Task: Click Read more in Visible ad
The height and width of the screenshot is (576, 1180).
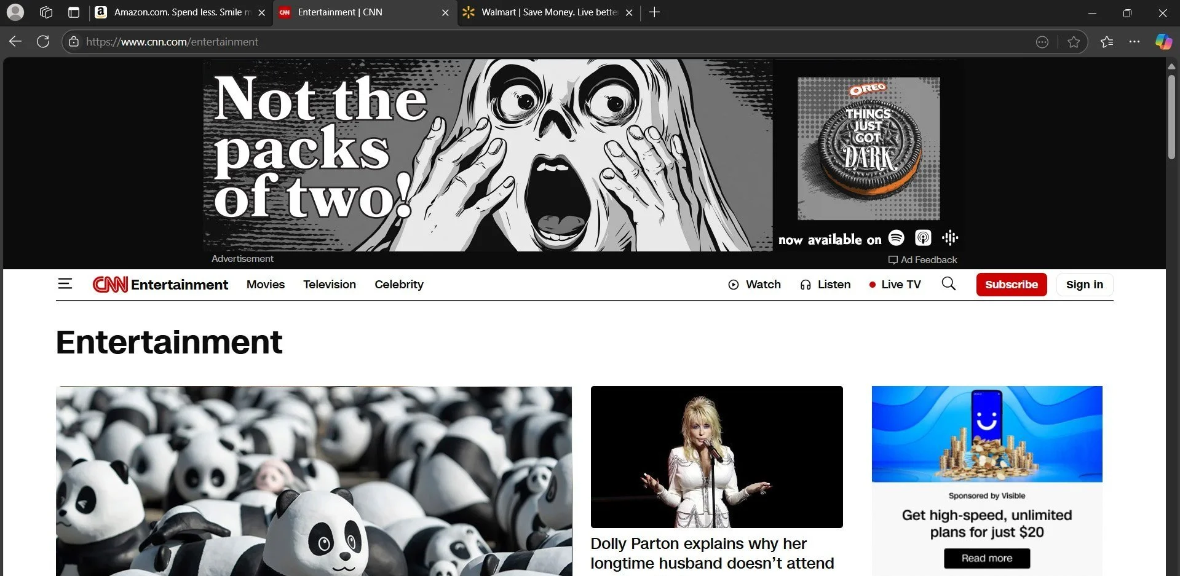Action: tap(987, 558)
